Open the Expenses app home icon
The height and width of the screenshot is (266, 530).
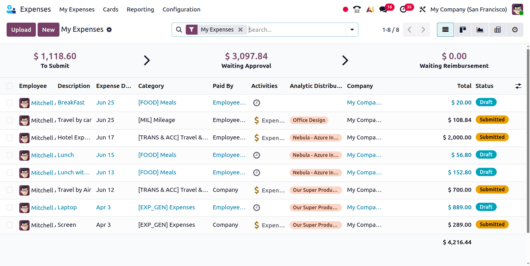11,9
